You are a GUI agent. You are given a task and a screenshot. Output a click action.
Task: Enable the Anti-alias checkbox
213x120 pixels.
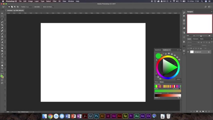tap(34, 7)
